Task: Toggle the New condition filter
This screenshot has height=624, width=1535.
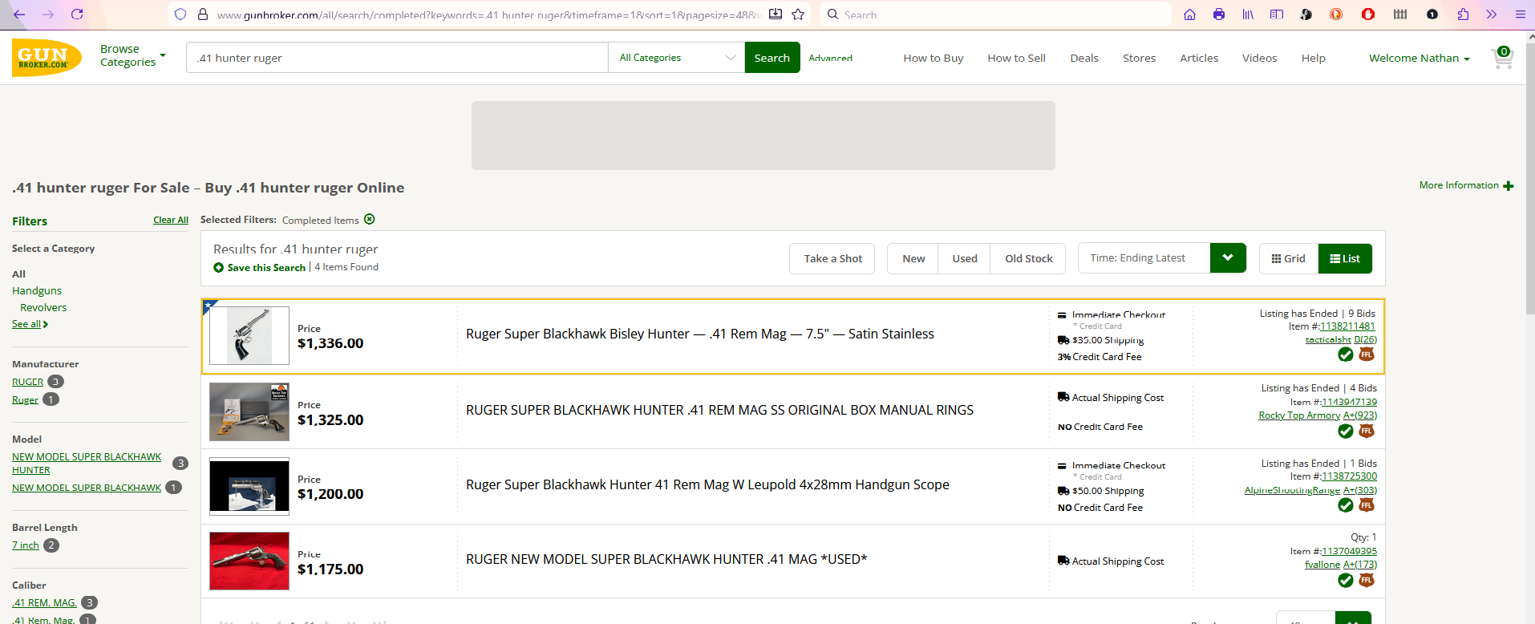Action: [x=913, y=258]
